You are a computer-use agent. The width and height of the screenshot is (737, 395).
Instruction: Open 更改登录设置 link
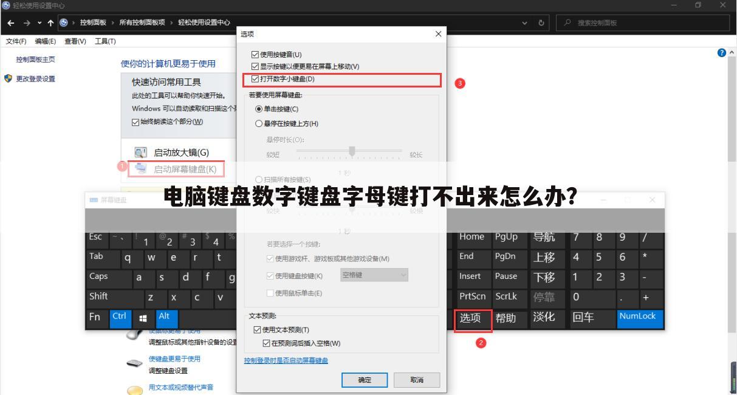35,78
